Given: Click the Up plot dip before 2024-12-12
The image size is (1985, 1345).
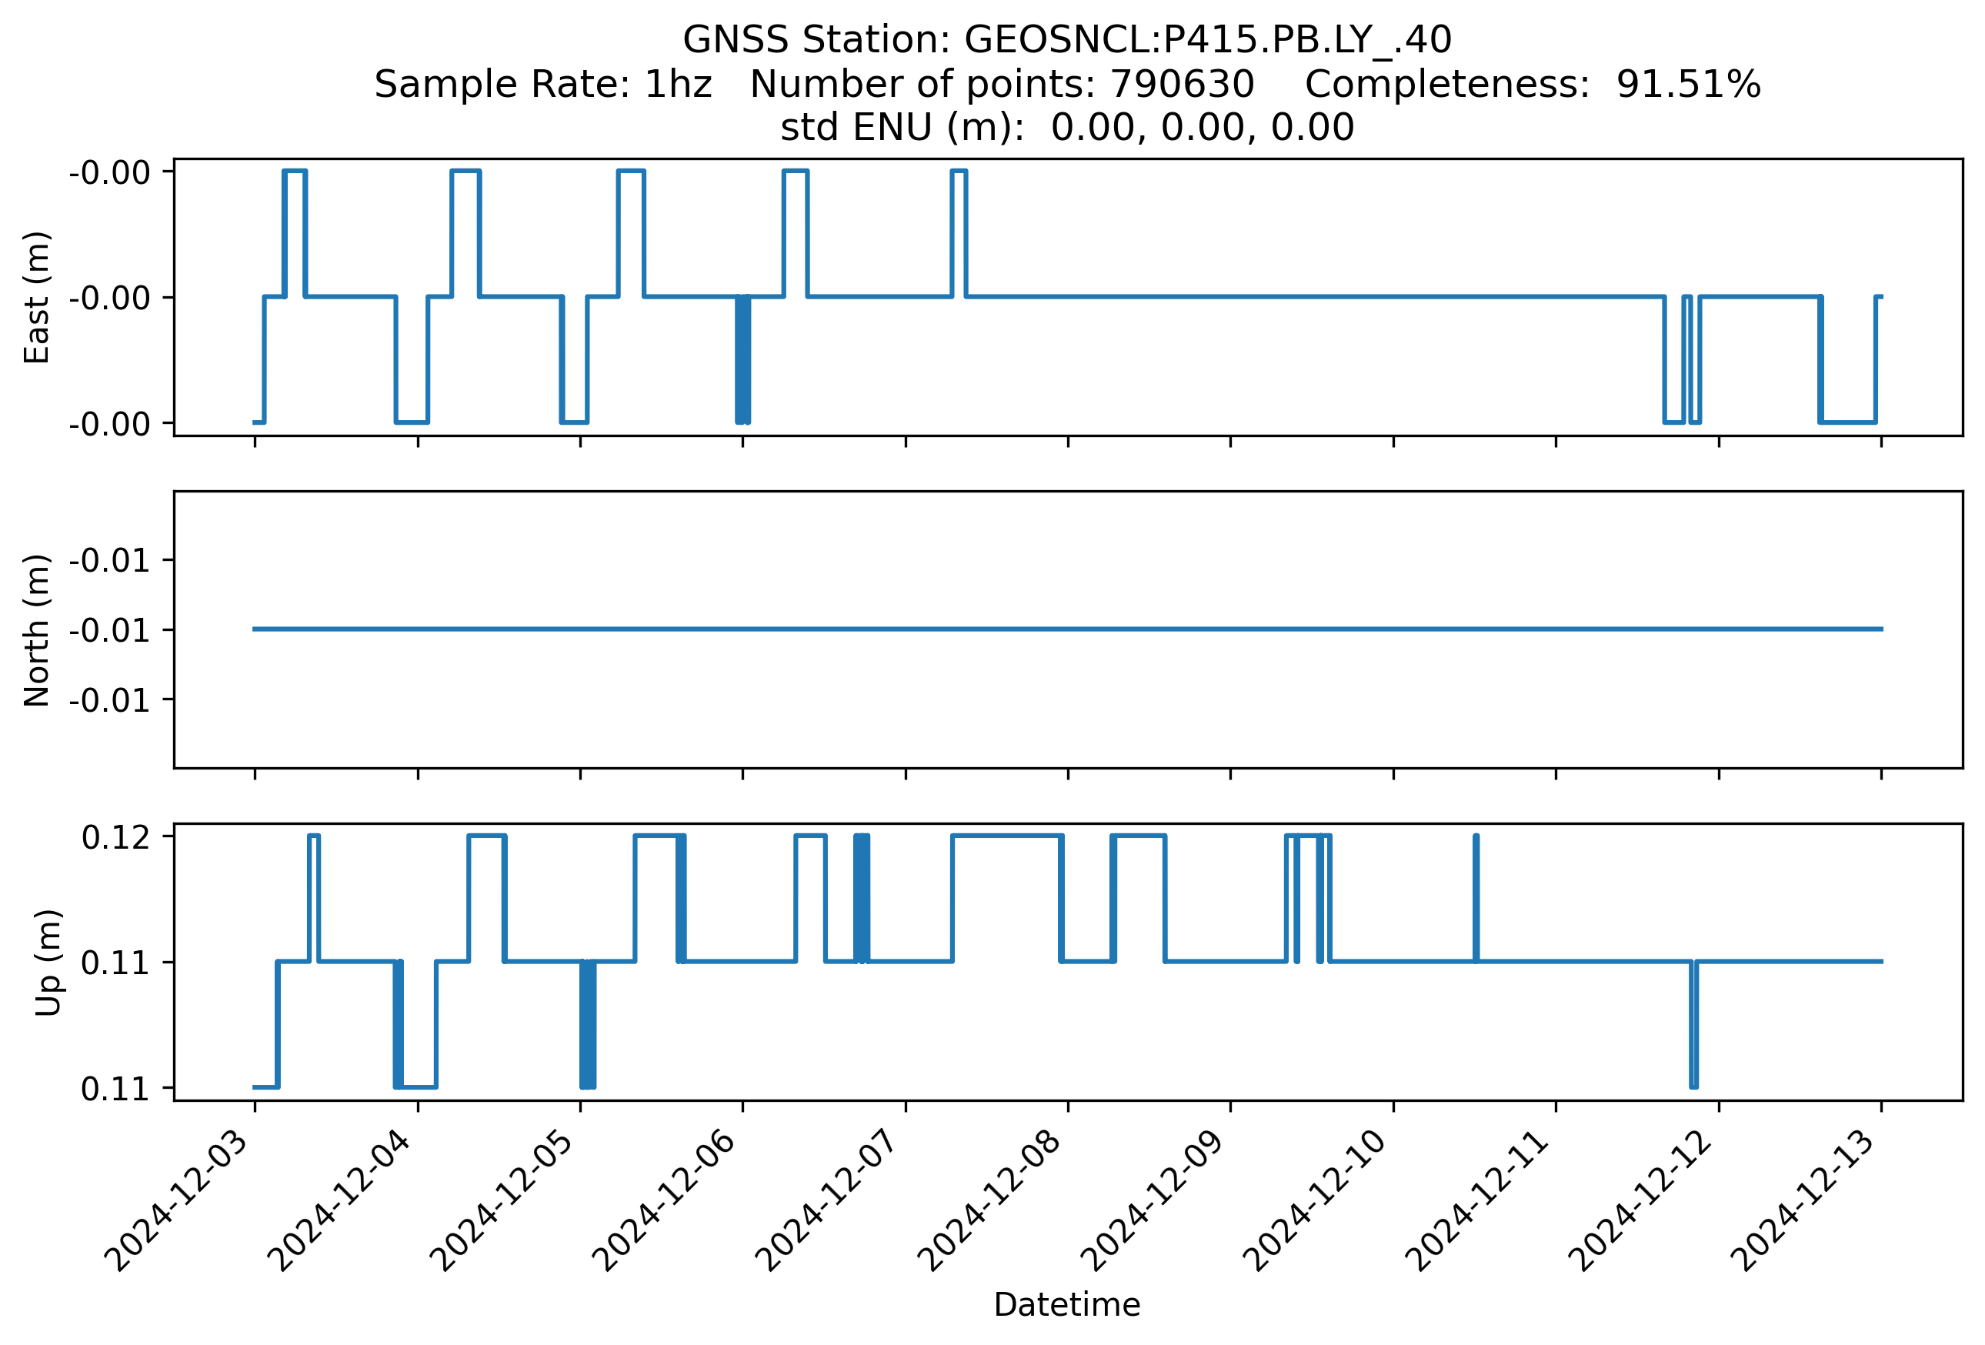Looking at the screenshot, I should [x=1693, y=1025].
